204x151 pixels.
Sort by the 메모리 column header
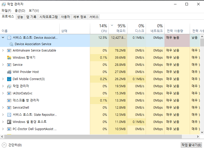(118, 29)
